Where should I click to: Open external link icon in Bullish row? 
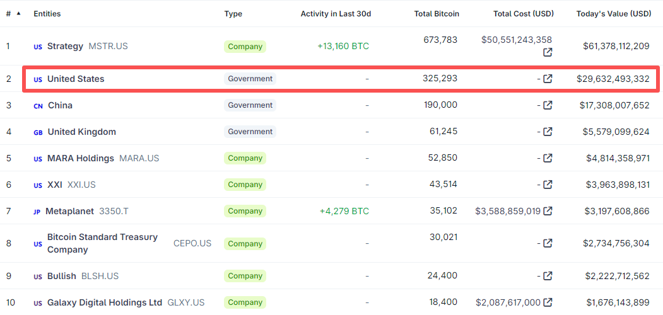pyautogui.click(x=548, y=276)
